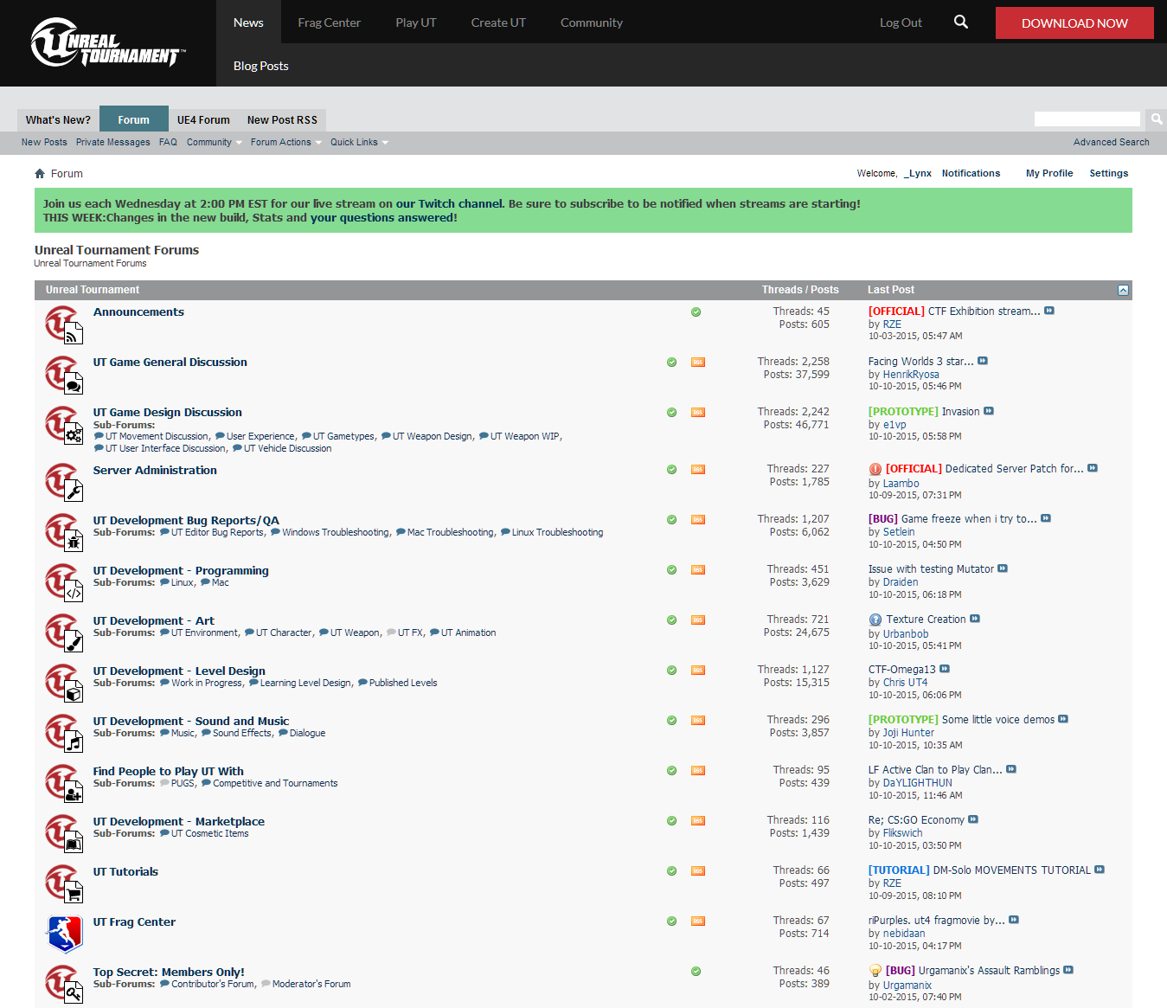Open RSS feed for UT Frag Center

[x=698, y=921]
